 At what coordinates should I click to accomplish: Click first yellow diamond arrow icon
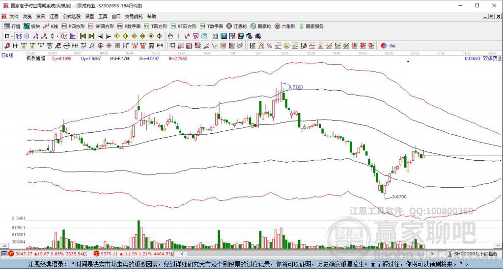click(117, 36)
